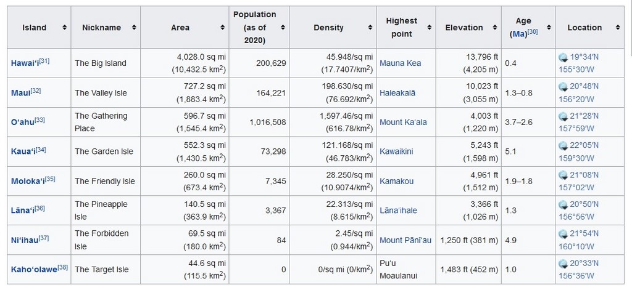Image resolution: width=632 pixels, height=290 pixels.
Task: Click the globe icon in Molokaʻi's row
Action: [x=563, y=175]
